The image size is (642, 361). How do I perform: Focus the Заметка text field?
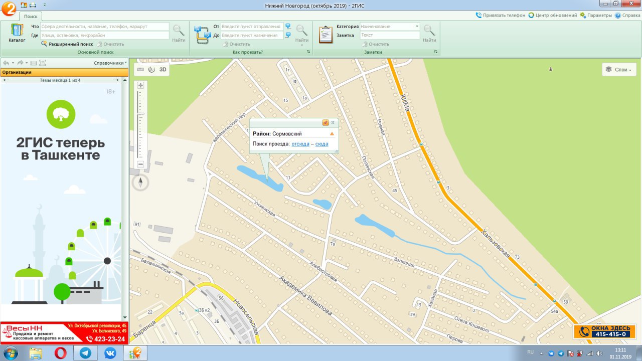[x=390, y=36]
